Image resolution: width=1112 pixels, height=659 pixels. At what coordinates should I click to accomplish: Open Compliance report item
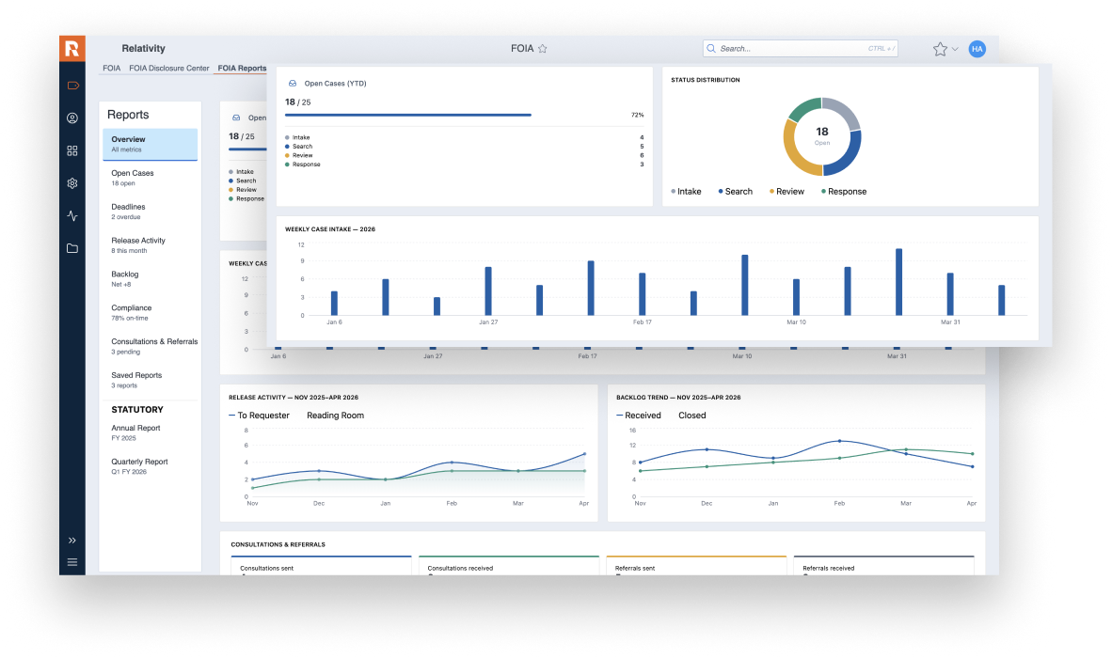click(x=151, y=312)
